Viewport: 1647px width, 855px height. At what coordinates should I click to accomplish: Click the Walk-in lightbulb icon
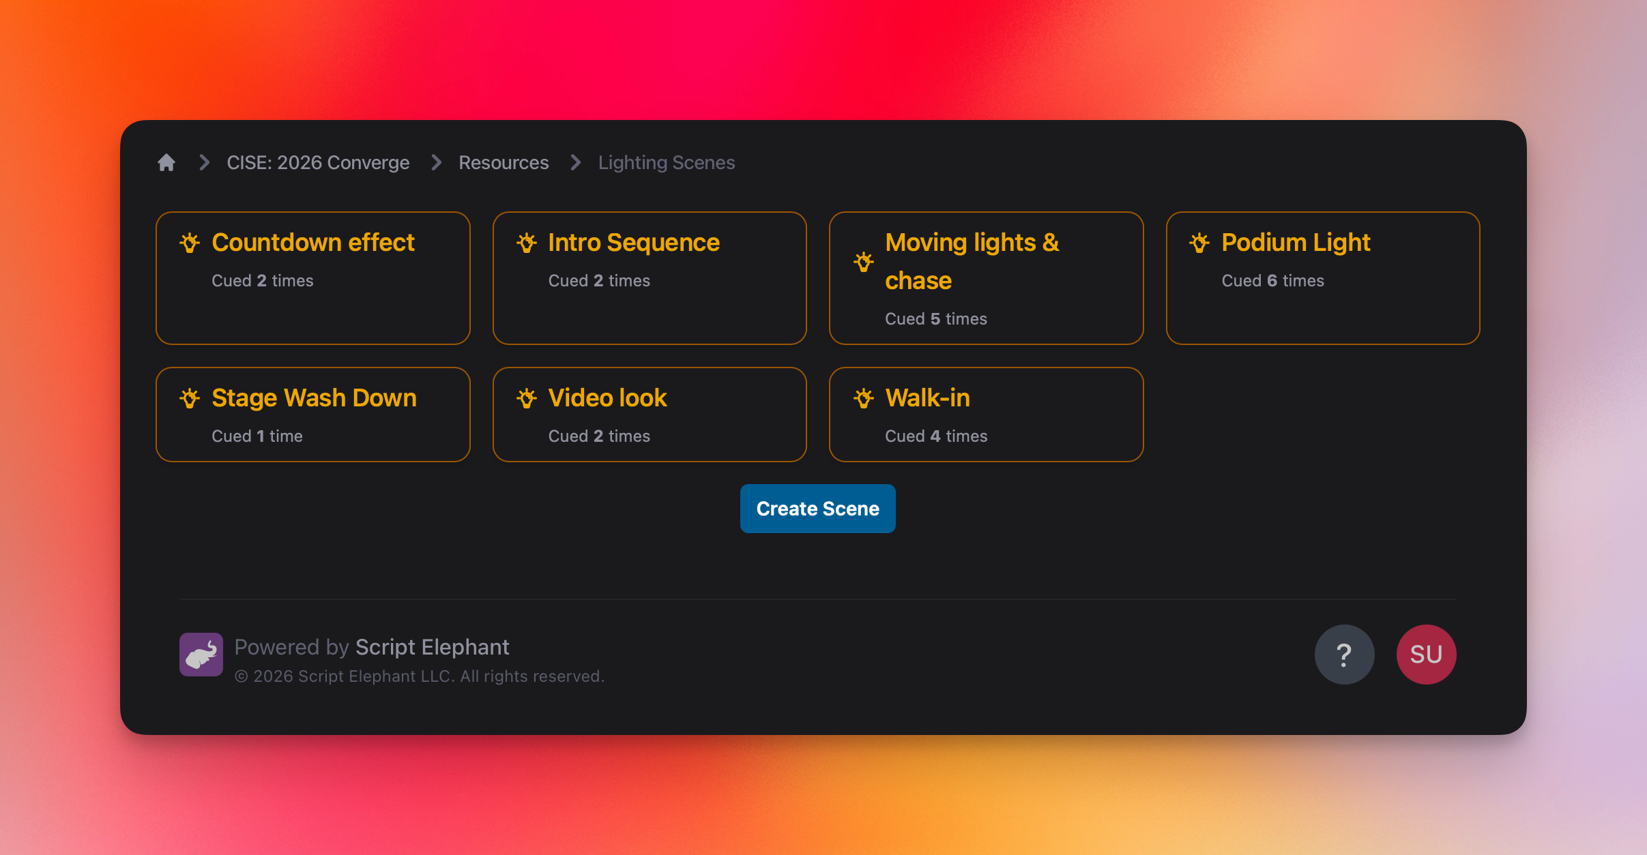pyautogui.click(x=864, y=398)
